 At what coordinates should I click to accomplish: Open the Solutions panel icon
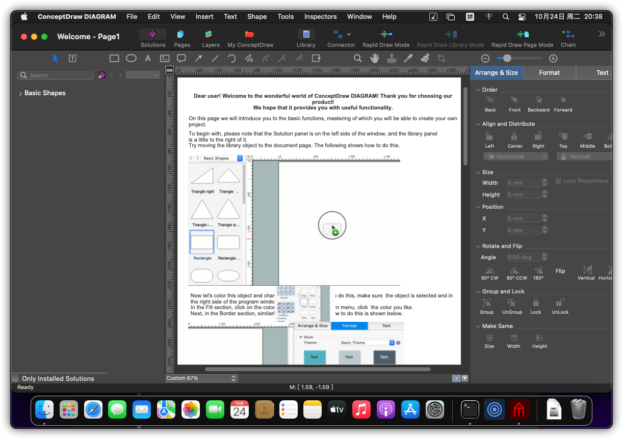click(152, 35)
